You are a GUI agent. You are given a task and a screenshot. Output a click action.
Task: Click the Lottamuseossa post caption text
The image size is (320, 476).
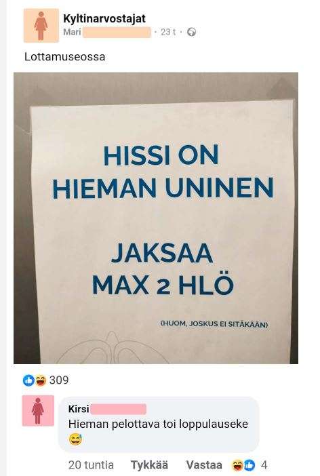(64, 57)
